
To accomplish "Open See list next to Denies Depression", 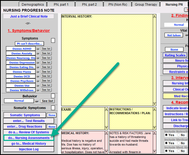I will [46, 62].
